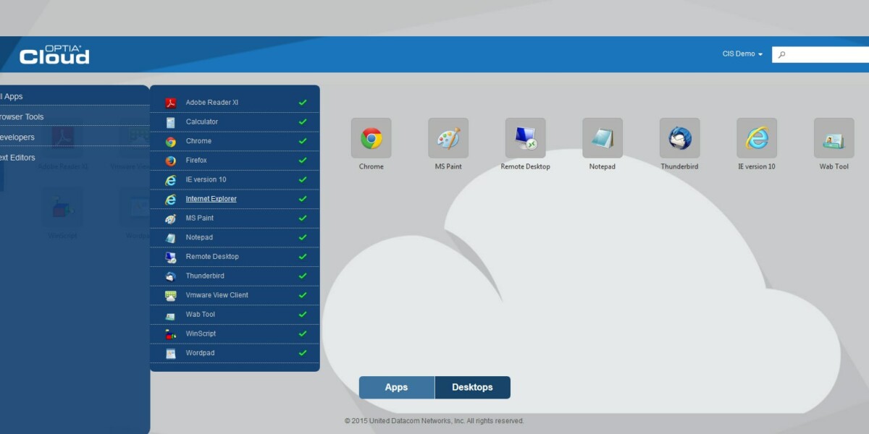Toggle the Wordpad check mark
The width and height of the screenshot is (869, 434).
(303, 353)
